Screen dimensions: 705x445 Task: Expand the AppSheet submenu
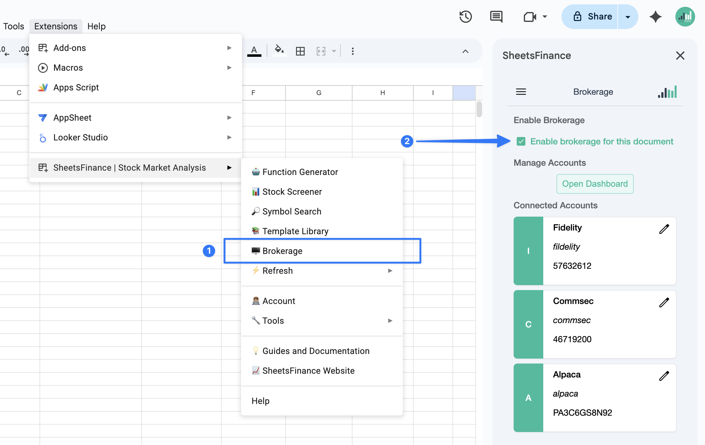pos(135,118)
